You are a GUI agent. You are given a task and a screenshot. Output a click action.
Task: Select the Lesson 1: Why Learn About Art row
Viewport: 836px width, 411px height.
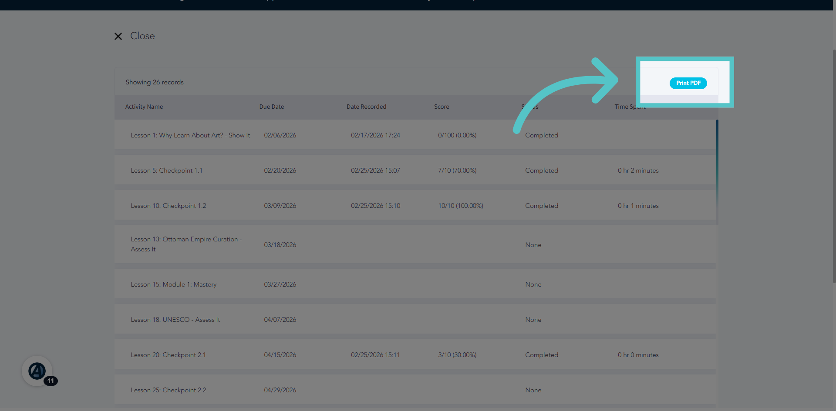(x=415, y=135)
